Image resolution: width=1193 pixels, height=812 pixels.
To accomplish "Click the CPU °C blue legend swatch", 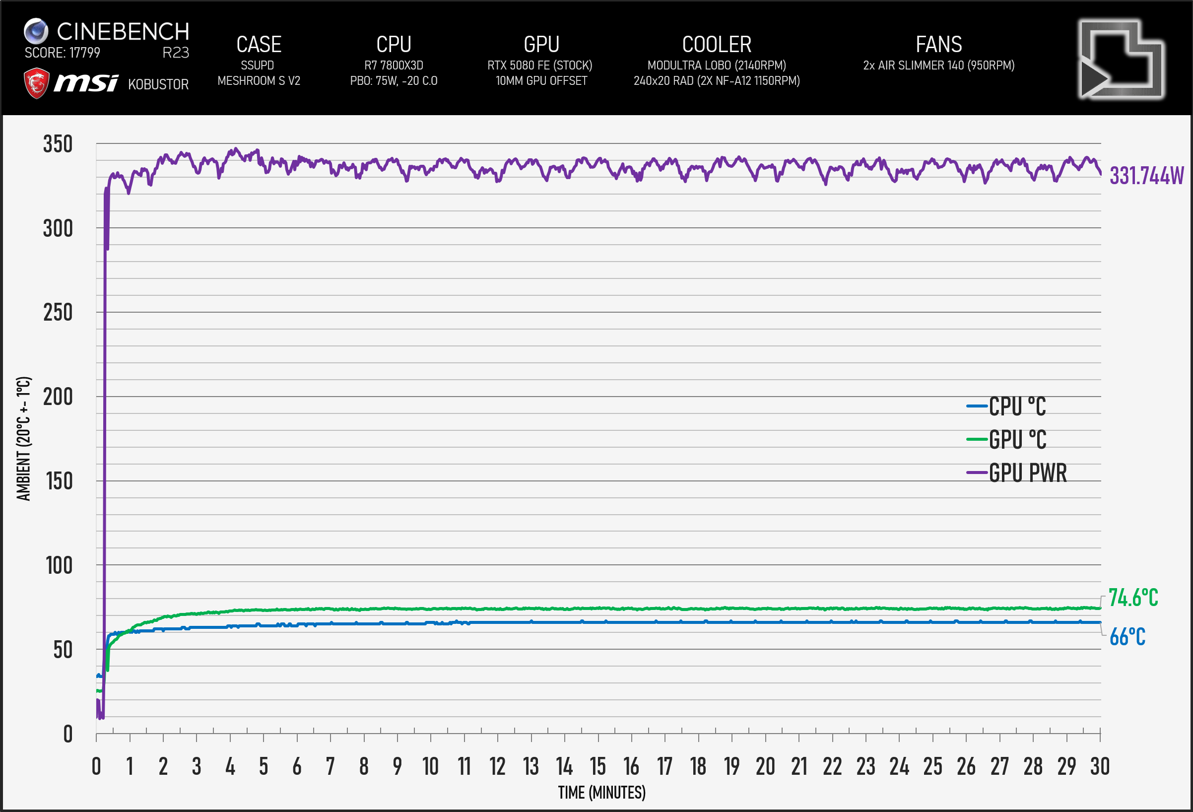I will tap(976, 406).
